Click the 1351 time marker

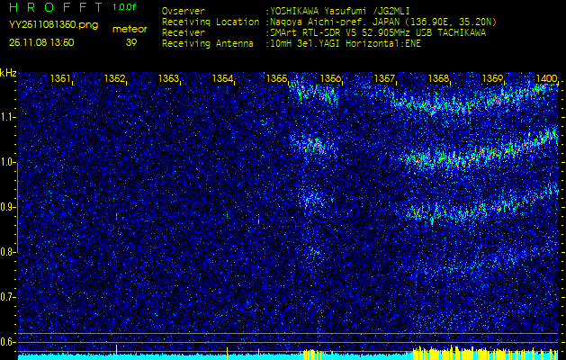pos(61,79)
